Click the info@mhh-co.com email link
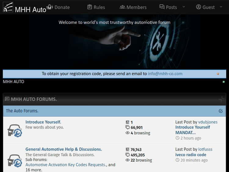229x172 pixels. (x=165, y=74)
